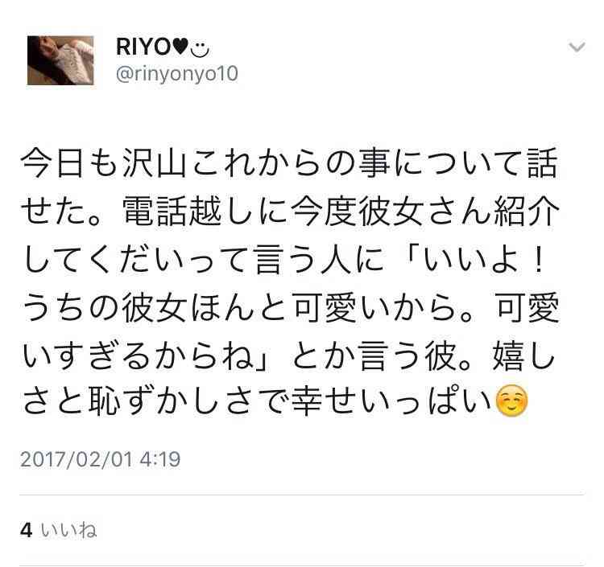
Task: View the 4 いいね likes list
Action: (59, 530)
